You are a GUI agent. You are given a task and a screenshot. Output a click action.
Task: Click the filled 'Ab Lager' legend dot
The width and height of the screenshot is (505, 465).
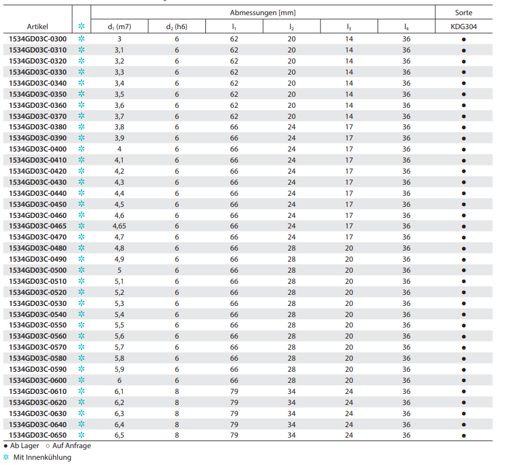(6, 446)
